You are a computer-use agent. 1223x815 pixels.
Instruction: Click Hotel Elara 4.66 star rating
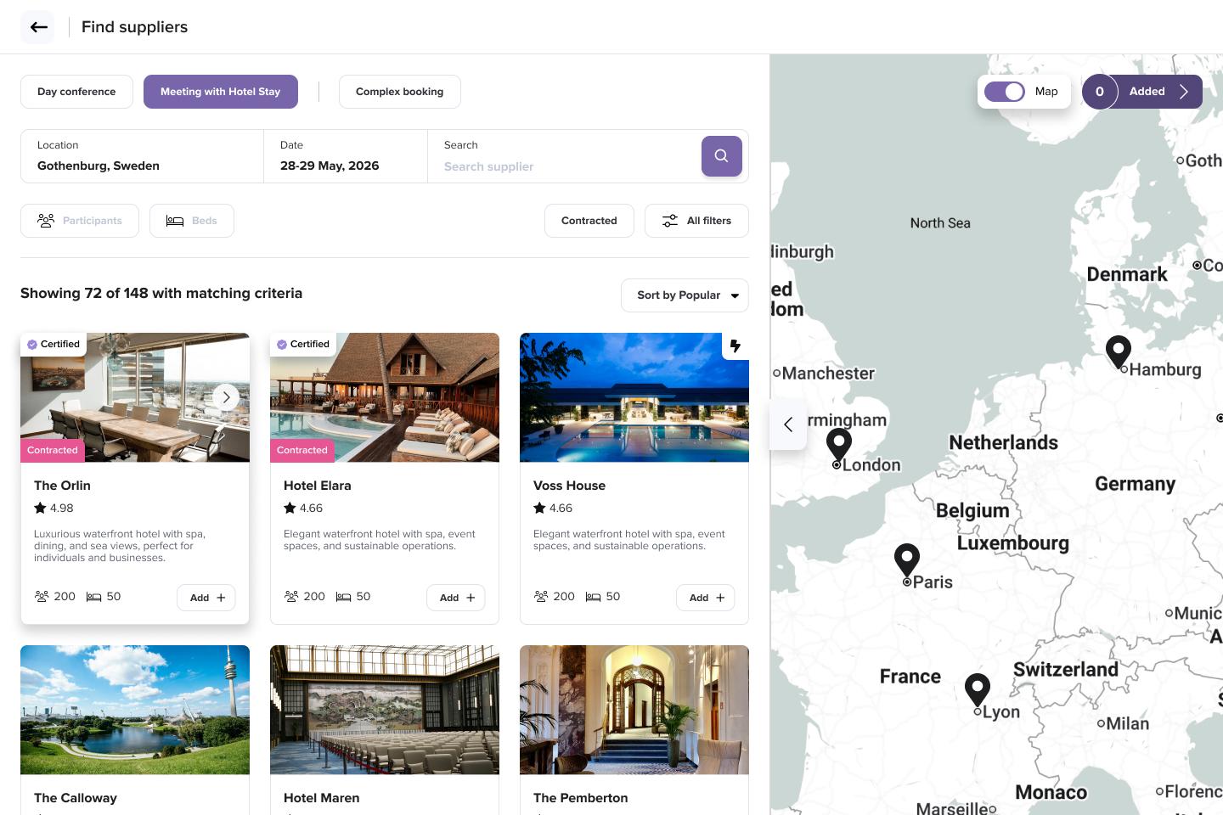(303, 508)
